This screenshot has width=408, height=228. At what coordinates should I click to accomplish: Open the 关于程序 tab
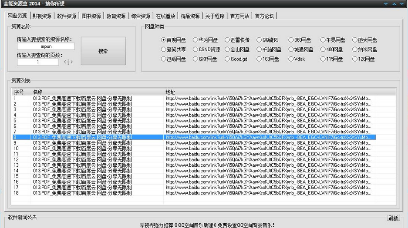pyautogui.click(x=215, y=16)
